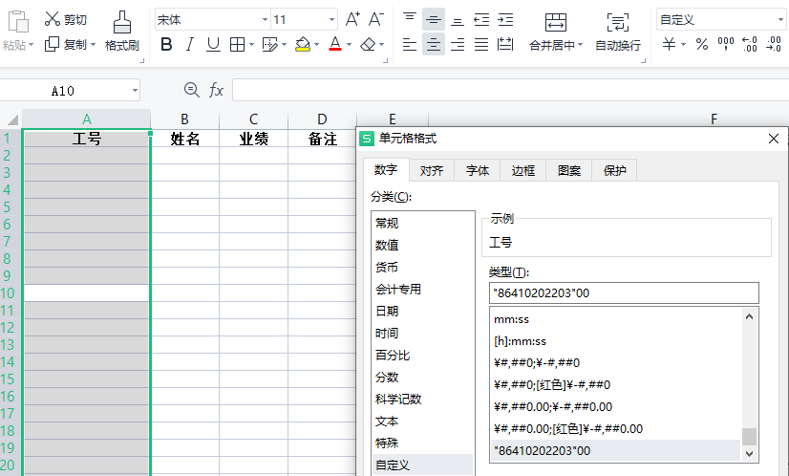
Task: Toggle underline formatting
Action: coord(213,45)
